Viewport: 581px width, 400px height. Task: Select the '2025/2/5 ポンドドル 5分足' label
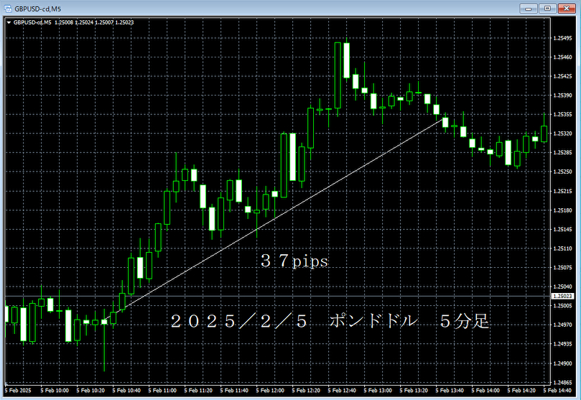(x=330, y=321)
